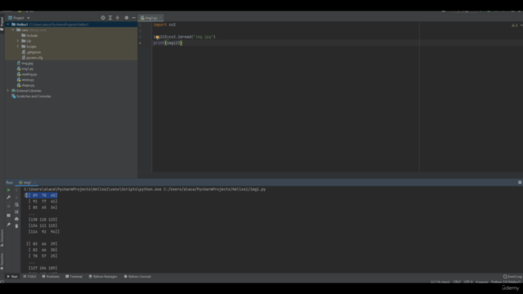
Task: Click the cv2.imread("img.jpg") line
Action: tap(185, 37)
